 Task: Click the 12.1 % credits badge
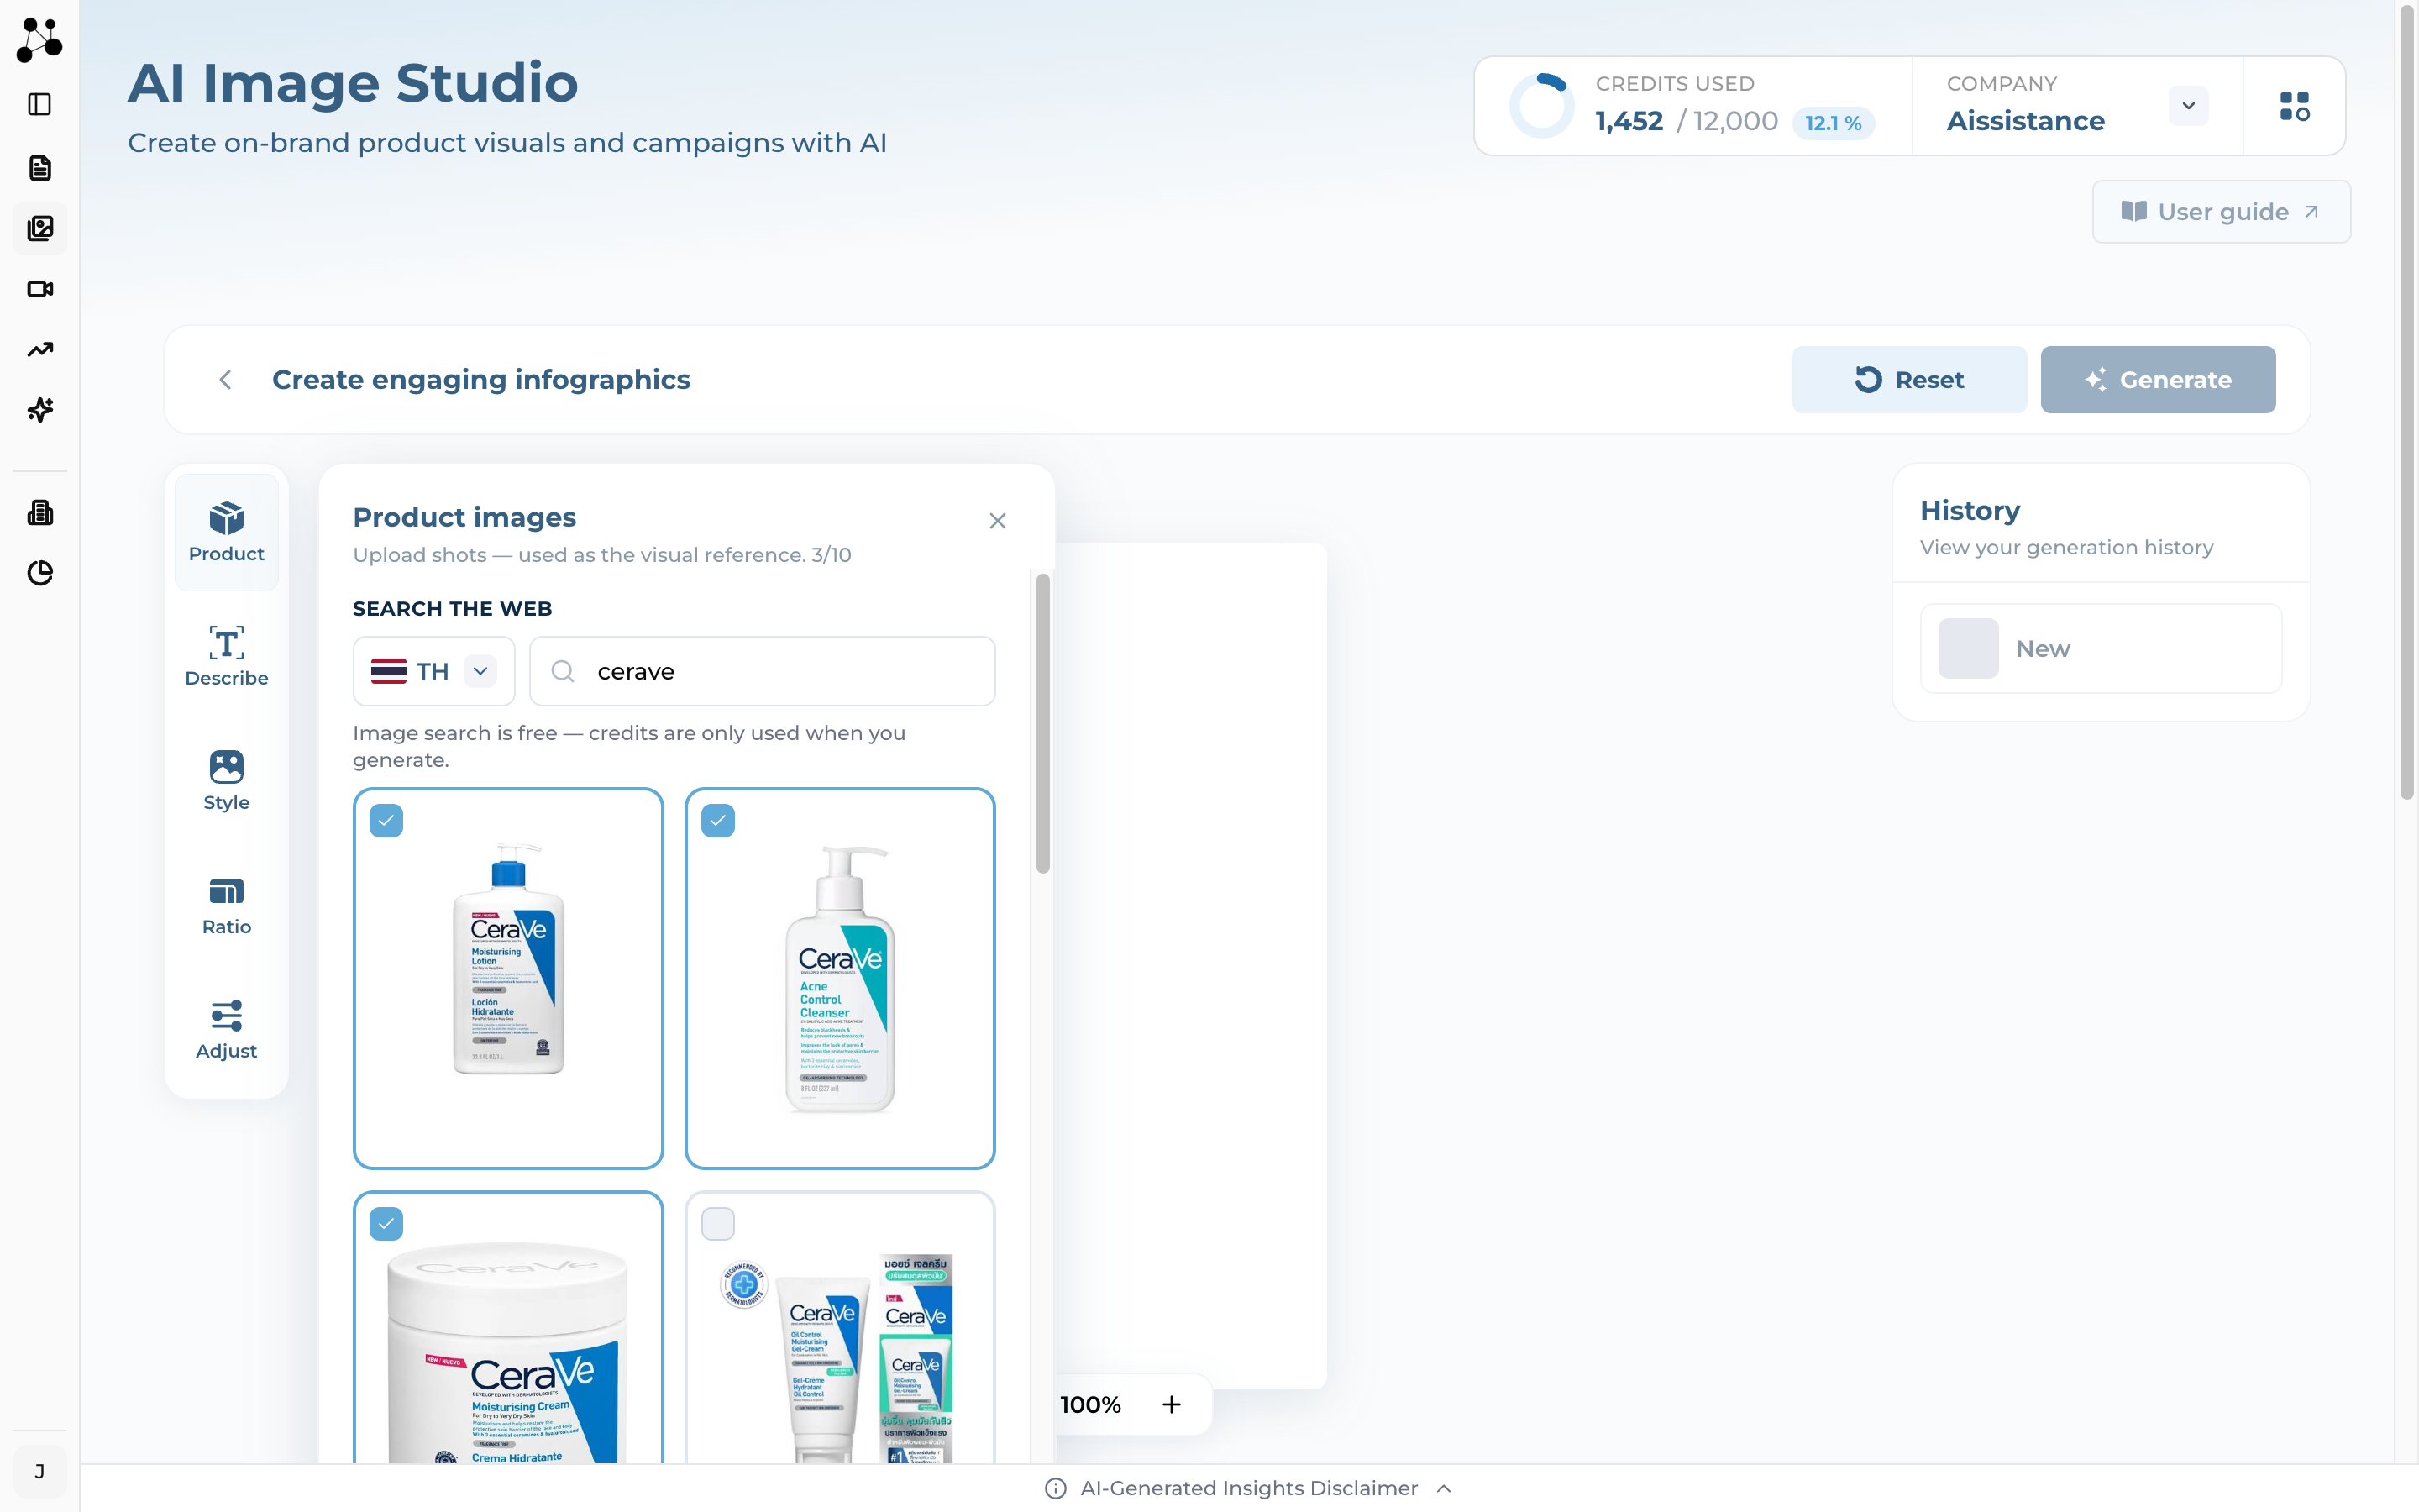(x=1832, y=123)
